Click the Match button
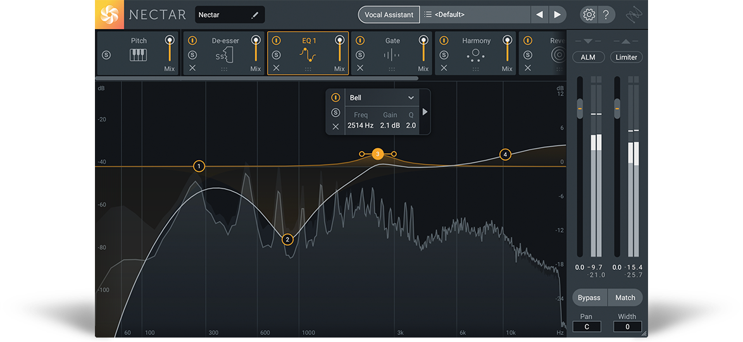The height and width of the screenshot is (342, 743). (625, 298)
